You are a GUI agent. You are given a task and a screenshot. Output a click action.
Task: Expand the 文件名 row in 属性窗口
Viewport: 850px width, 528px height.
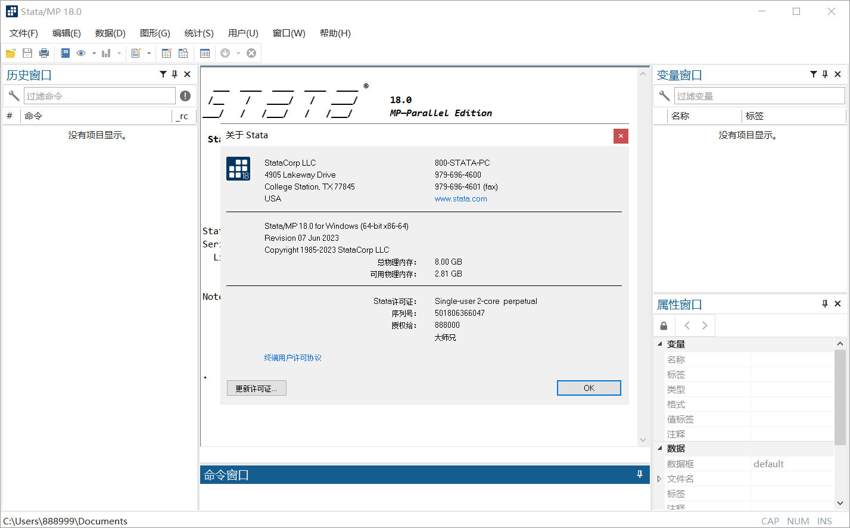659,479
